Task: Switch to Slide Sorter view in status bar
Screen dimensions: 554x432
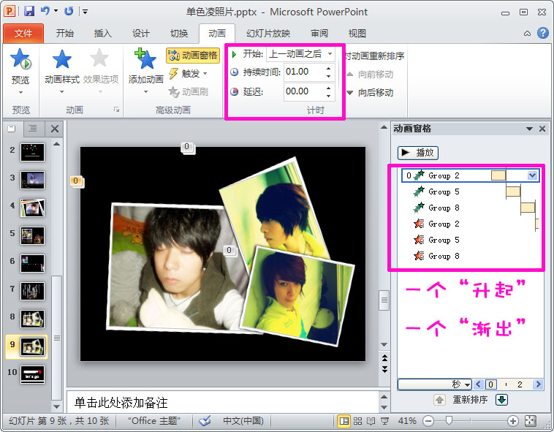Action: (357, 421)
